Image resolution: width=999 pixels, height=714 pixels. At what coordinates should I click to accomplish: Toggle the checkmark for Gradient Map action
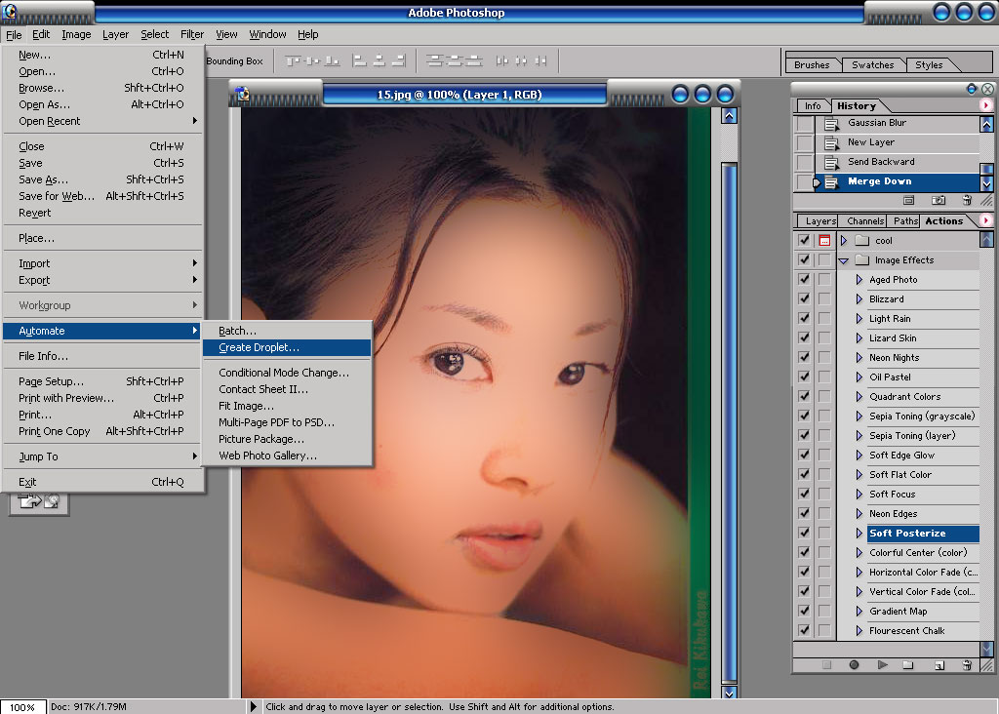[x=804, y=611]
